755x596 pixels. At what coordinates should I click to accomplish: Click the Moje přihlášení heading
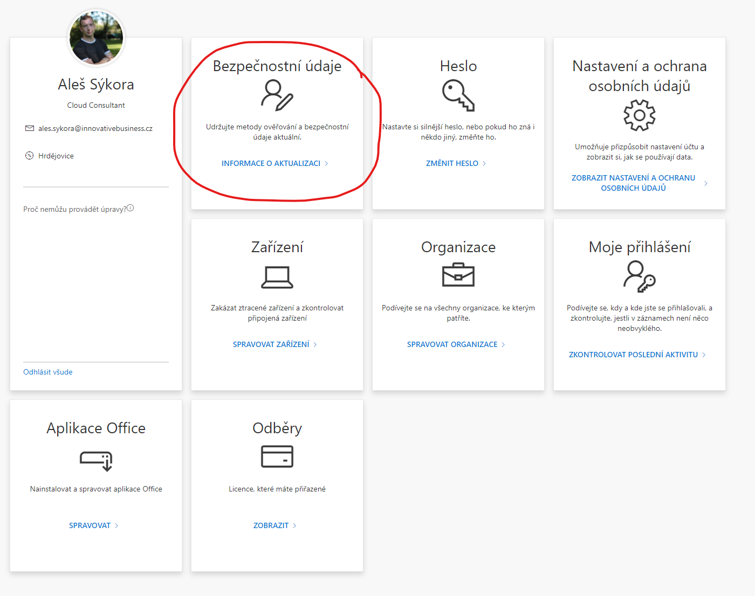pos(640,247)
